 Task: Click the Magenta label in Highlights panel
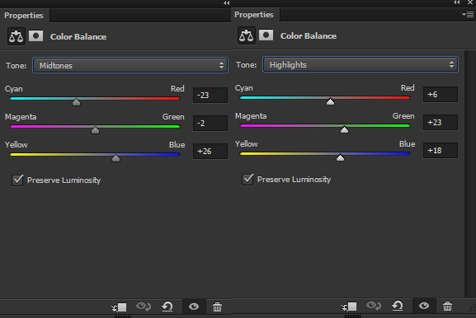tap(251, 116)
